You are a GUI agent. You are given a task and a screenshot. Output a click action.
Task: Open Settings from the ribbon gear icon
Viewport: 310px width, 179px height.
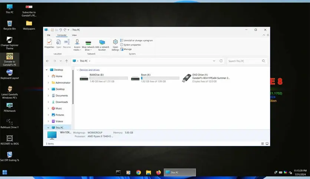(x=115, y=44)
